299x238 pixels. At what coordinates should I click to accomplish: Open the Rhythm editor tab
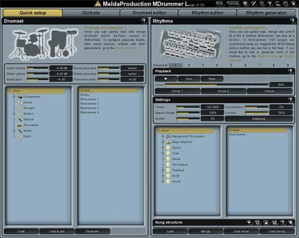click(x=208, y=13)
